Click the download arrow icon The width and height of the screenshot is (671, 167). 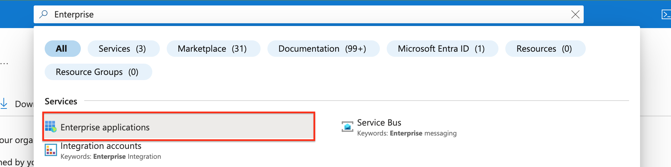[4, 103]
